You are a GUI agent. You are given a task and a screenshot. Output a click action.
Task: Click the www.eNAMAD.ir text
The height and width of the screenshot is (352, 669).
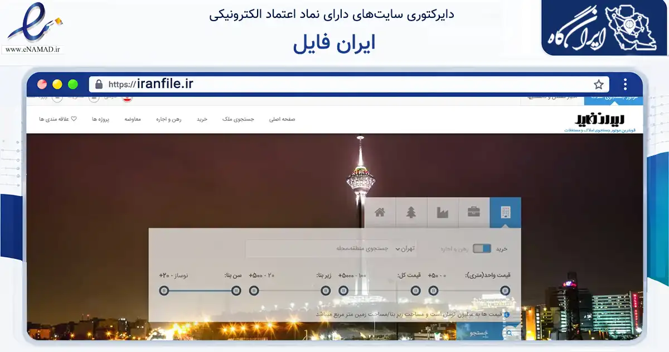pos(32,50)
